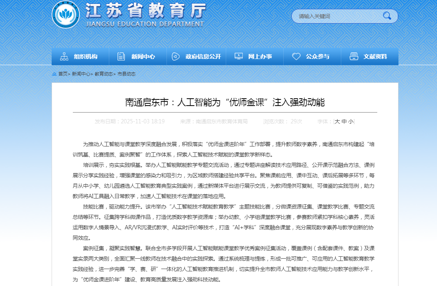
Task: Click the heart icon beside 公众参与
Action: click(x=296, y=57)
